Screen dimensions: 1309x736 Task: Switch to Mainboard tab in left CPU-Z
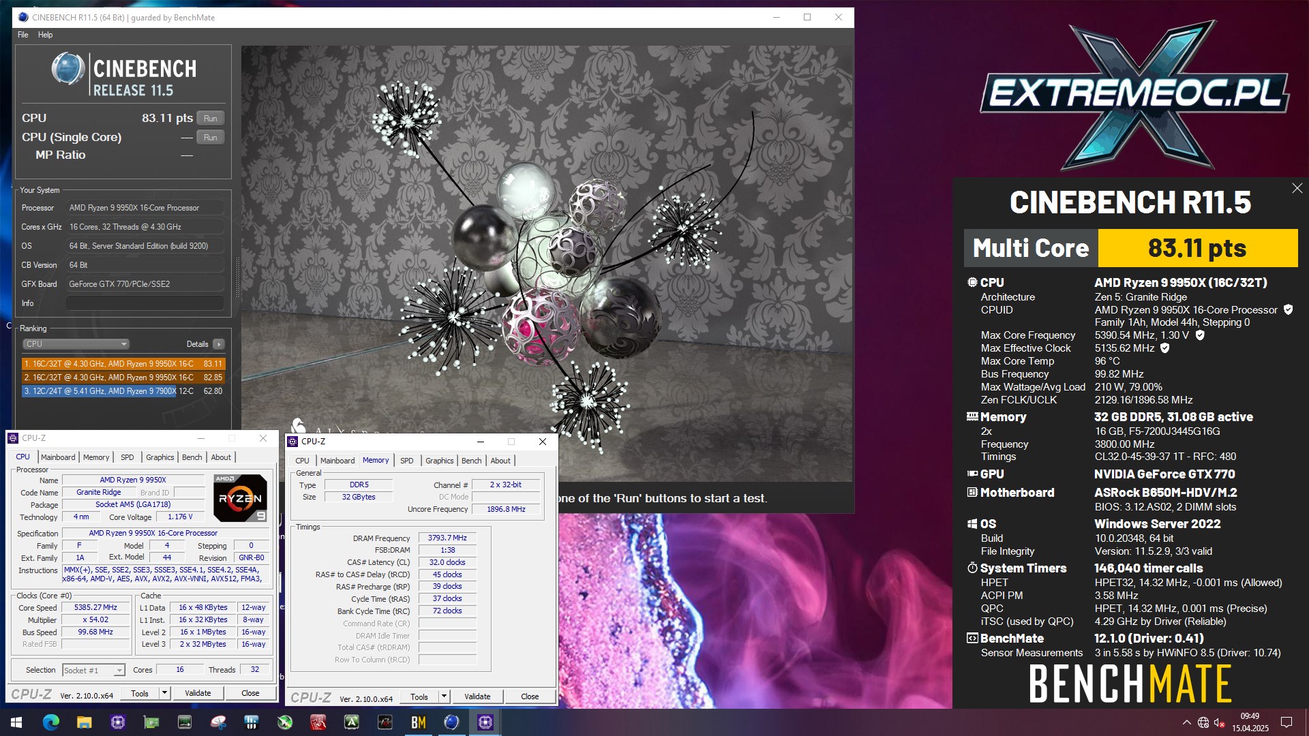tap(58, 457)
